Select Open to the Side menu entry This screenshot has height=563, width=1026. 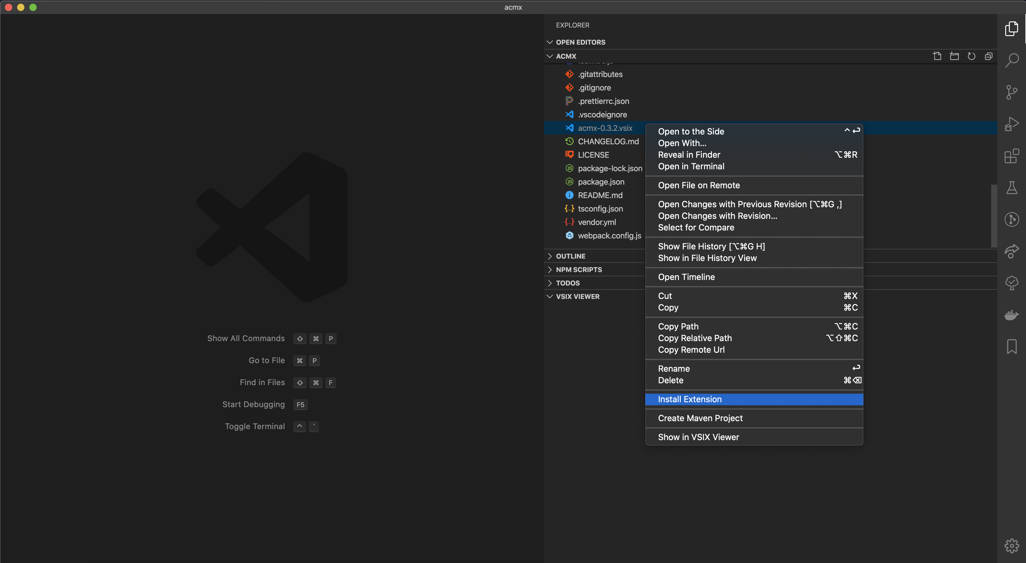(x=754, y=131)
